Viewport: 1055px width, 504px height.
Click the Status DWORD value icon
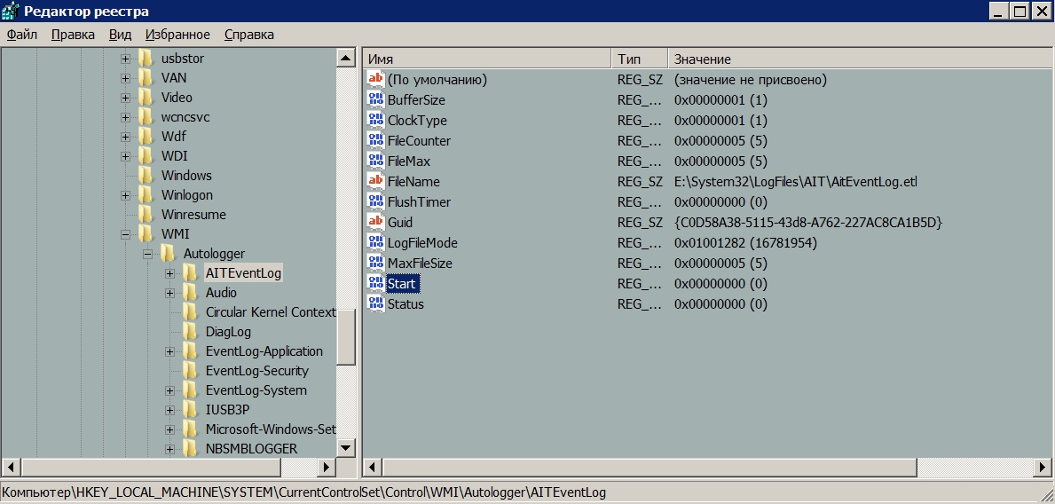tap(375, 303)
